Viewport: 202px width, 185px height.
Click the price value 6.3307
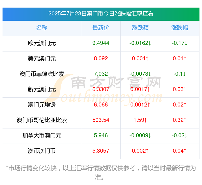101,89
